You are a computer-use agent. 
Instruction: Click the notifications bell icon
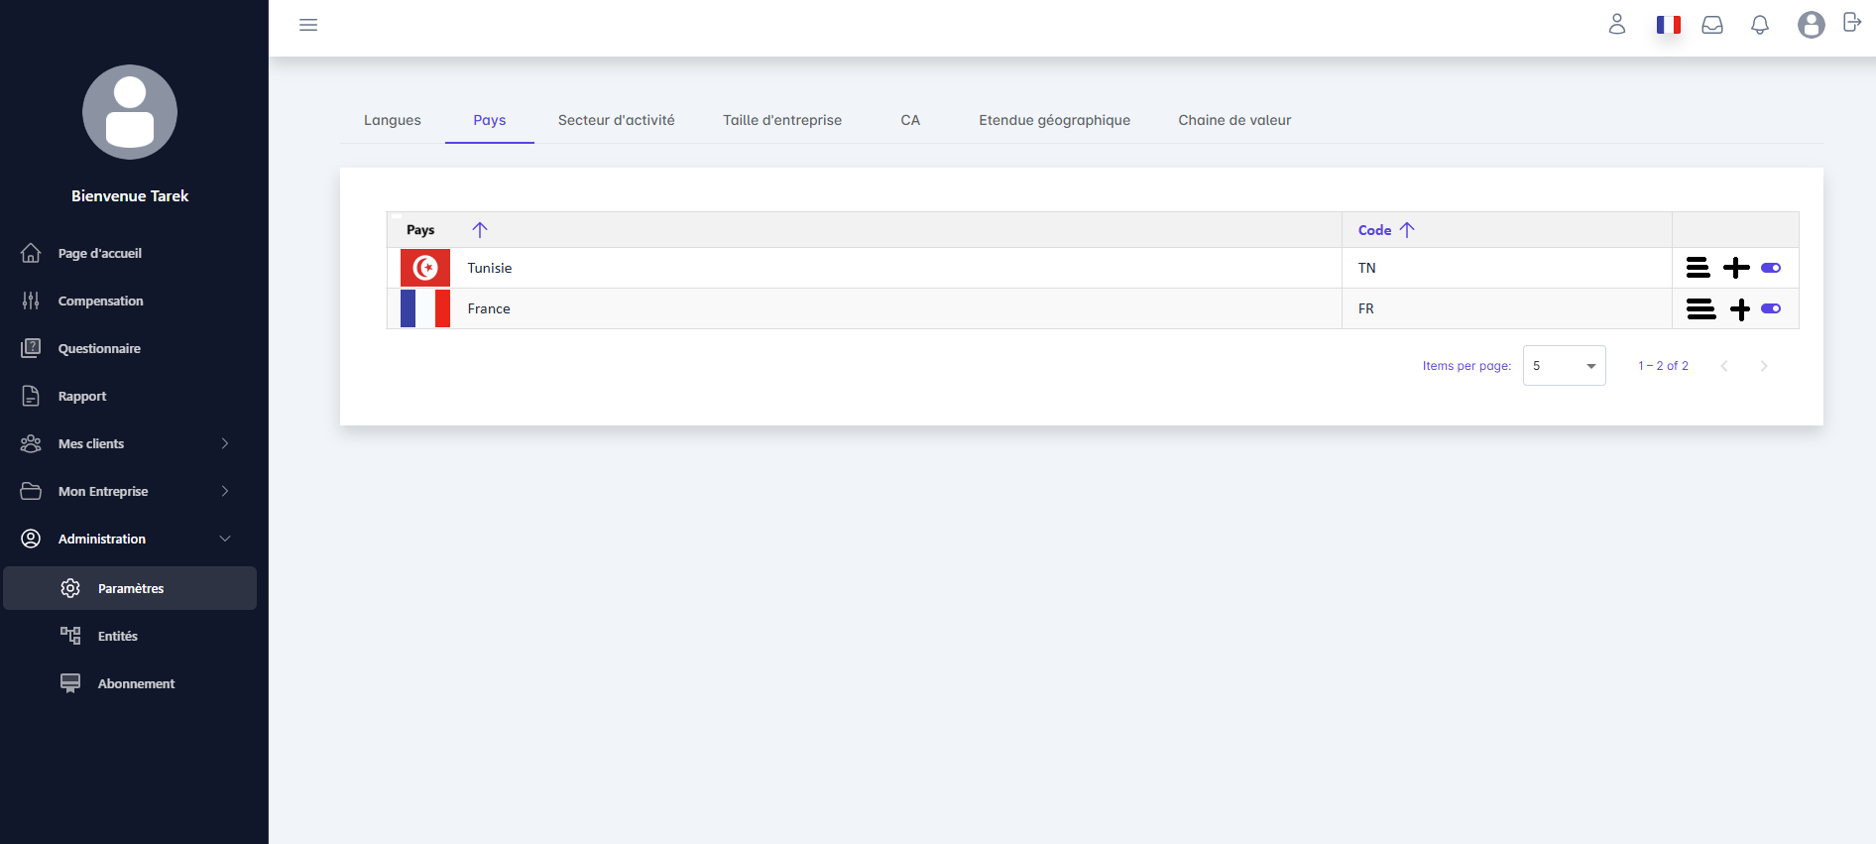[1760, 25]
